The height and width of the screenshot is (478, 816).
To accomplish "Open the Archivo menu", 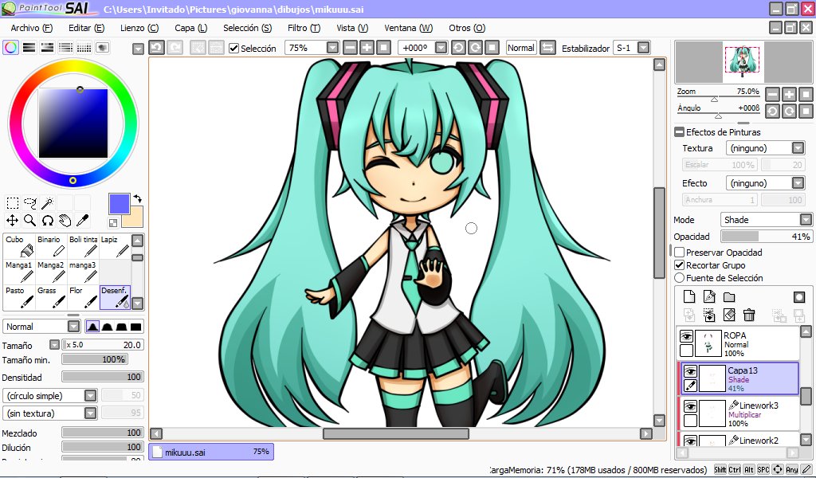I will coord(32,28).
